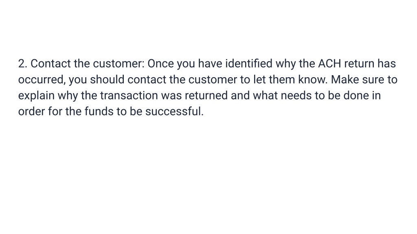The height and width of the screenshot is (234, 417).
Task: Click the acronym "ACH" in the text
Action: point(329,64)
